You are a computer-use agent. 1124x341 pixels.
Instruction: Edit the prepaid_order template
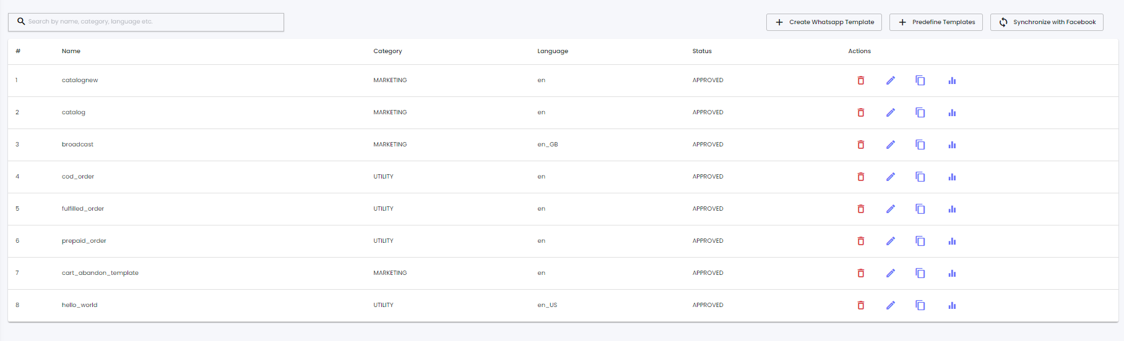click(890, 241)
